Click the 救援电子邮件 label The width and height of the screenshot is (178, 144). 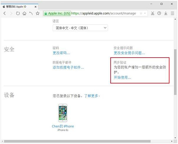[62, 63]
